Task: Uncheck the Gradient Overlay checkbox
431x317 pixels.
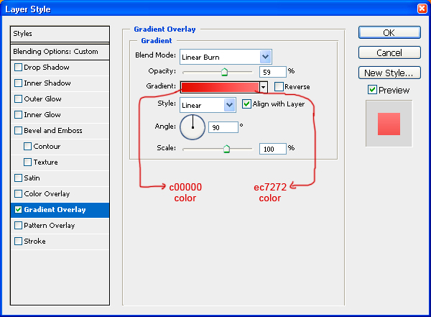Action: pos(18,209)
